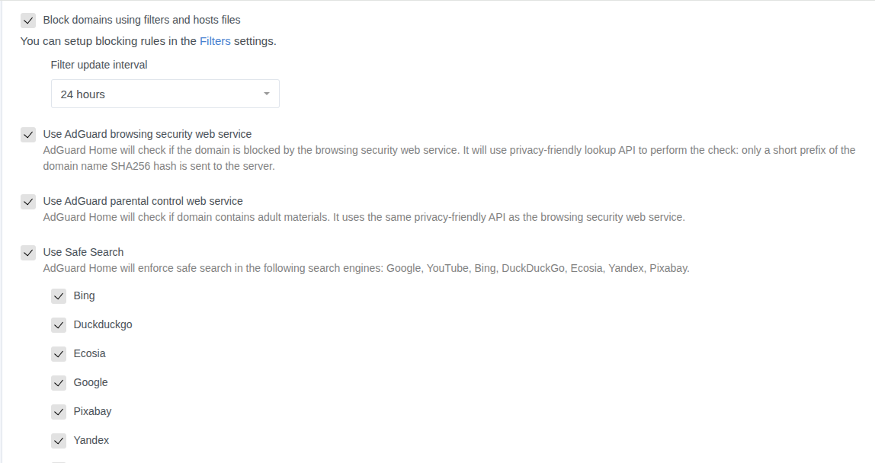Click the "Use AdGuard browsing security web service" text
The width and height of the screenshot is (875, 463).
[x=147, y=134]
